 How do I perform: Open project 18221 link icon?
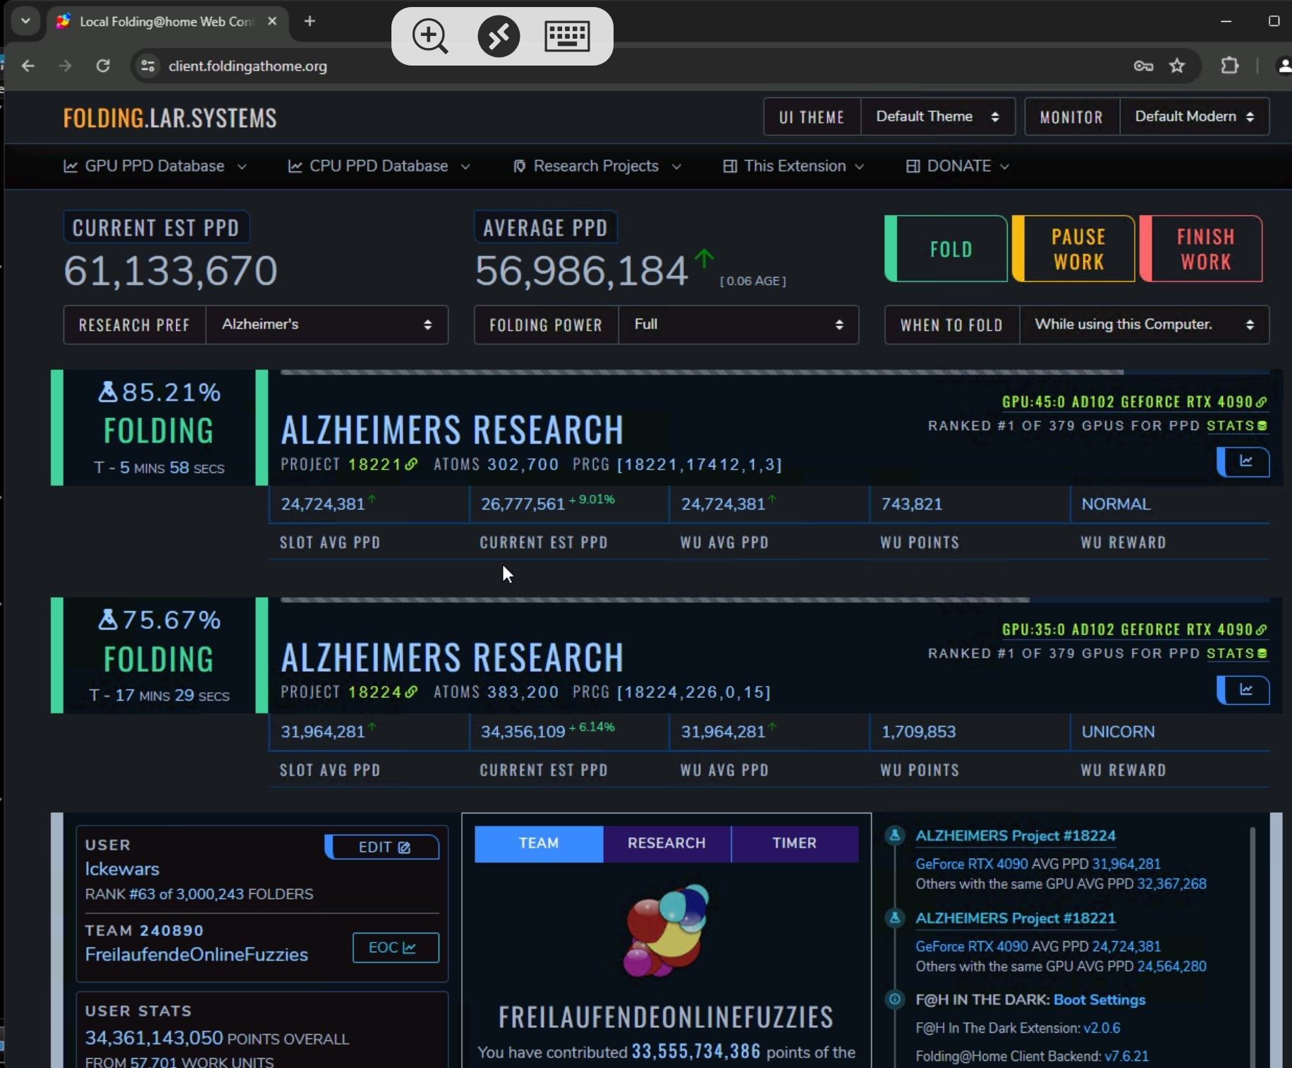411,464
